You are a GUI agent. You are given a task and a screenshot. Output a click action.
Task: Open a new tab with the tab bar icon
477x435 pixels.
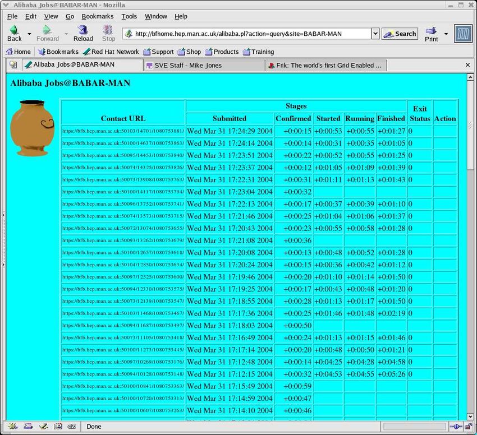[13, 64]
